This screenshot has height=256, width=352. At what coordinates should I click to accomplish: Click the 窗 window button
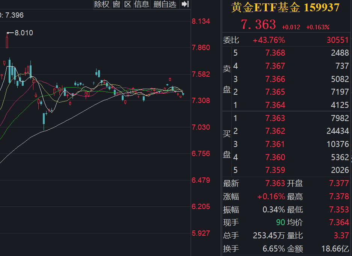pyautogui.click(x=116, y=5)
